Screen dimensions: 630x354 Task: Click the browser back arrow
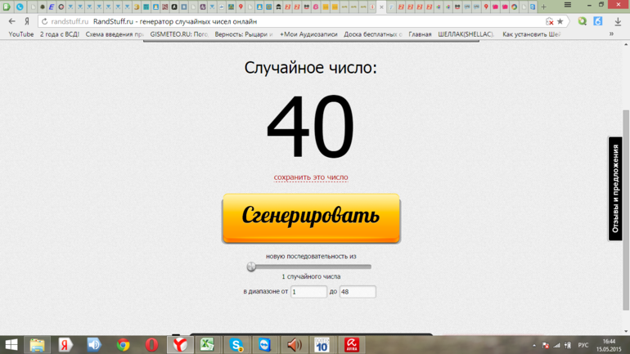tap(11, 21)
